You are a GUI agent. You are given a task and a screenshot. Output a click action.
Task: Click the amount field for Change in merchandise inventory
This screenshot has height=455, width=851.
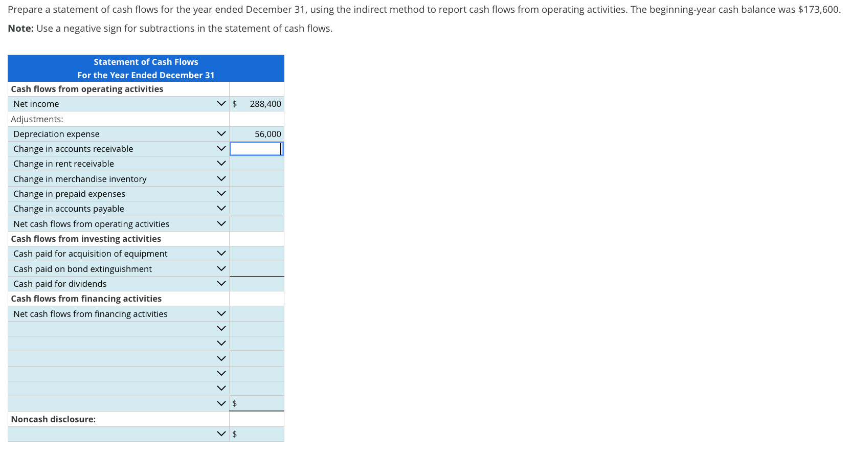click(x=257, y=179)
